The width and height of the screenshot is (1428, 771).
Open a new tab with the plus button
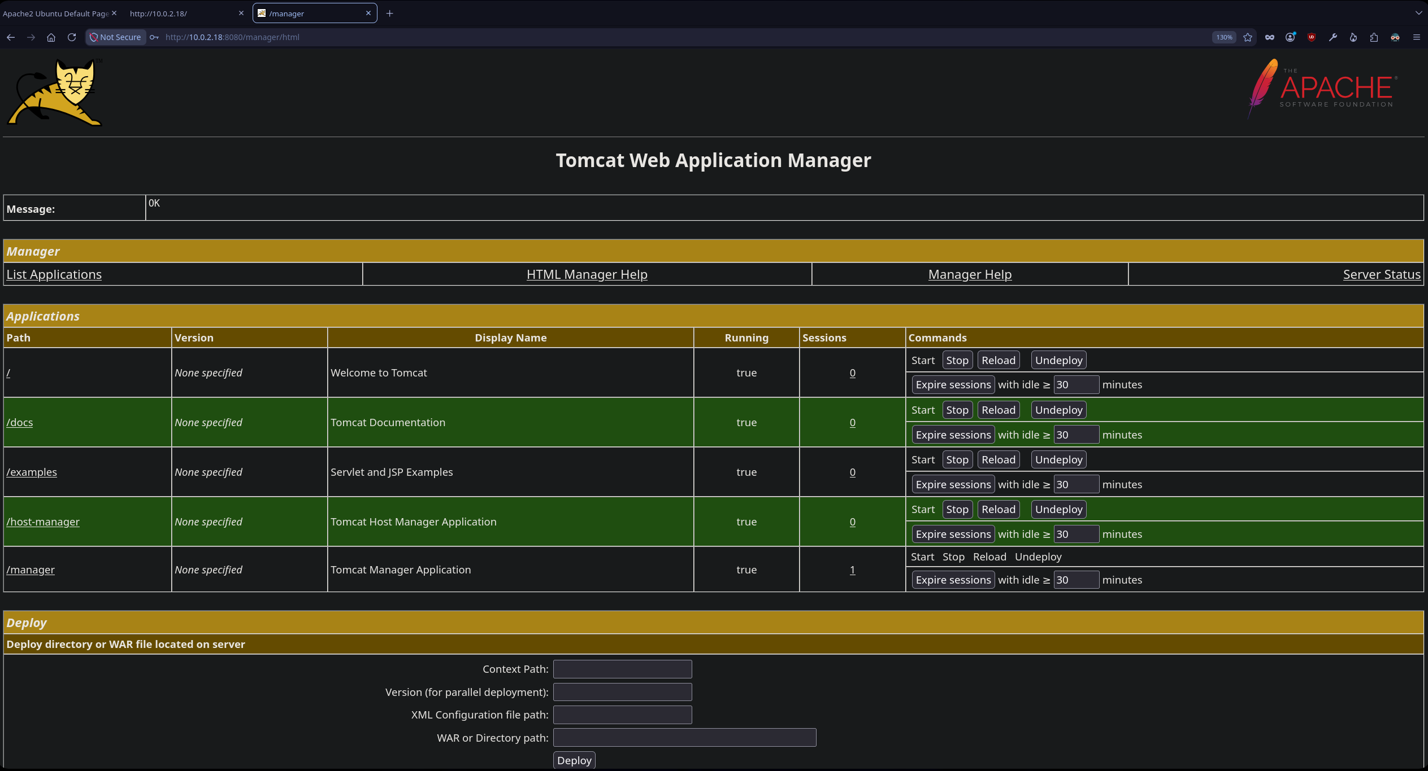389,13
